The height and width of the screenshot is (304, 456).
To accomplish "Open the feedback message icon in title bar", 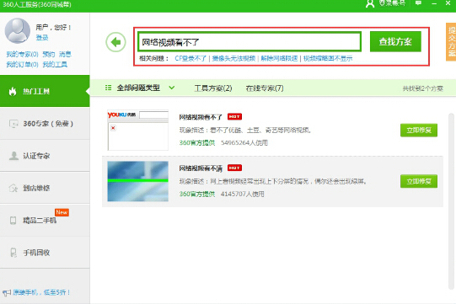I will 418,3.
